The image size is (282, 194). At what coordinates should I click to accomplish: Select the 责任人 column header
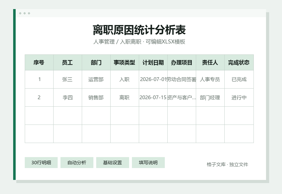point(210,63)
